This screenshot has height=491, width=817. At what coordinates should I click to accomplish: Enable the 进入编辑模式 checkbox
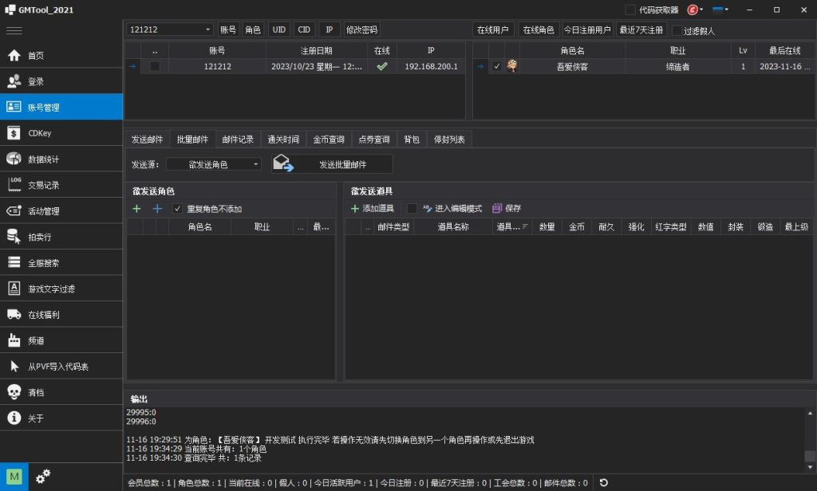tap(411, 208)
